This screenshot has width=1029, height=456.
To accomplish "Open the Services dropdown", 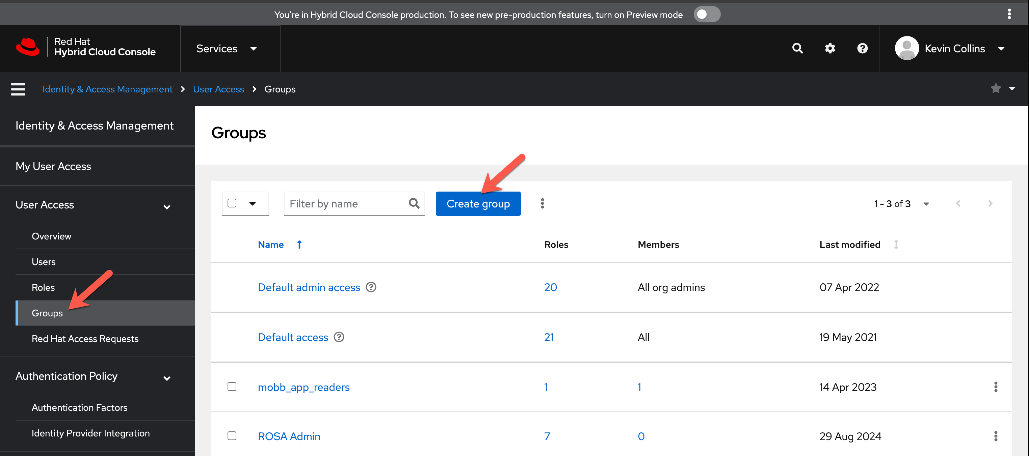I will [226, 49].
